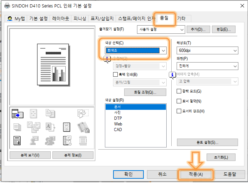Click the 추가(D)... button
Viewport: 248px width, 183px height.
[x=198, y=29]
